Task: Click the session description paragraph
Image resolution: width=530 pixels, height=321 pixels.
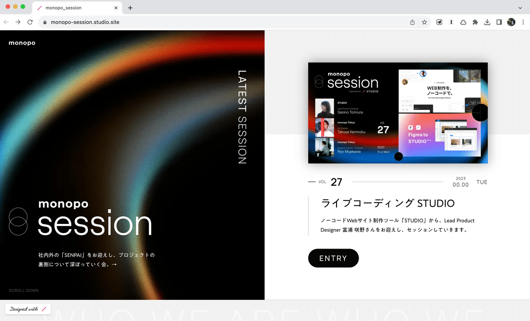Action: tap(397, 225)
